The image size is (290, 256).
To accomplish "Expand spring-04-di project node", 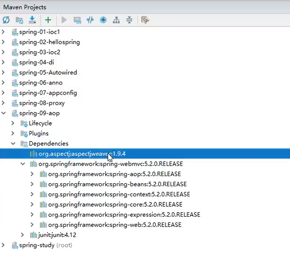I will [x=3, y=62].
